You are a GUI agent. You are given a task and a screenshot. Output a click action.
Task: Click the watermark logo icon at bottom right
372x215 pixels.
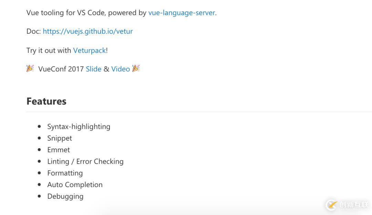coord(332,205)
